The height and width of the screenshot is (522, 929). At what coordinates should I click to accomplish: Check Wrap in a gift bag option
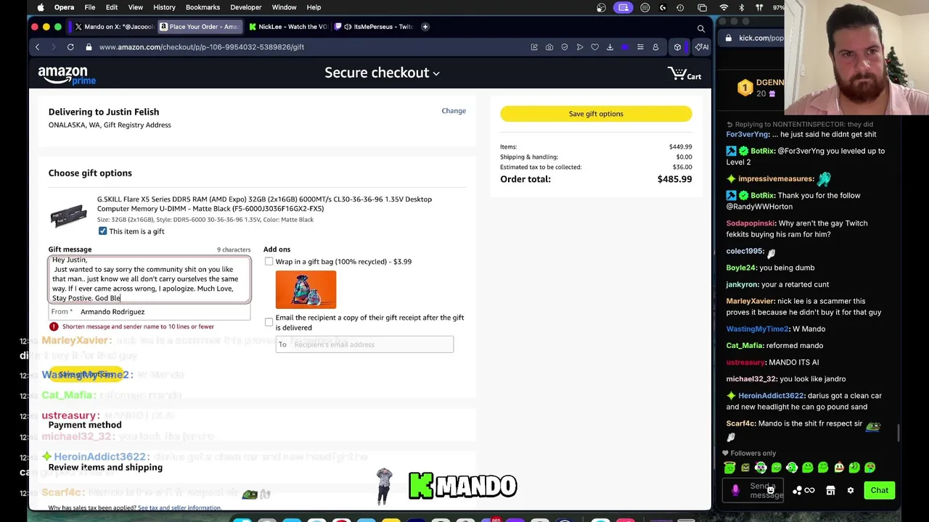click(x=269, y=261)
